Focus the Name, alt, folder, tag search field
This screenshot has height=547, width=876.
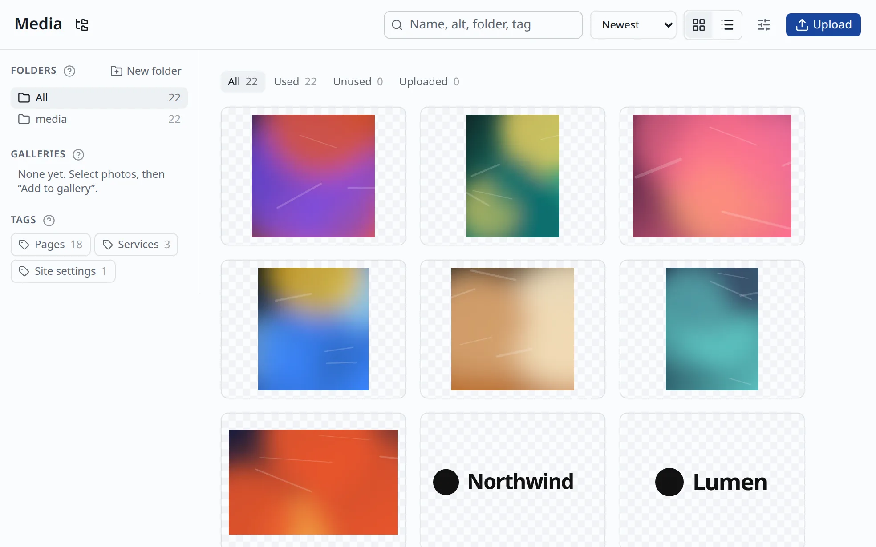483,25
